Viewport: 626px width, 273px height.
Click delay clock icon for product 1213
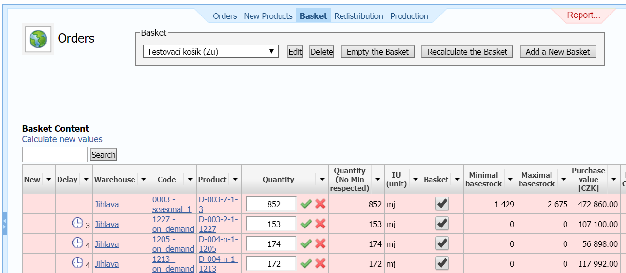click(77, 263)
